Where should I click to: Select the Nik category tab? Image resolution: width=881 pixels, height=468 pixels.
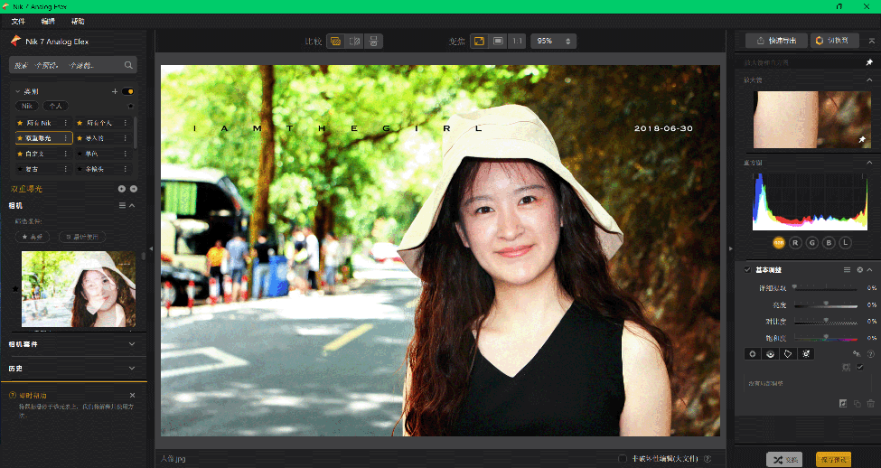27,106
